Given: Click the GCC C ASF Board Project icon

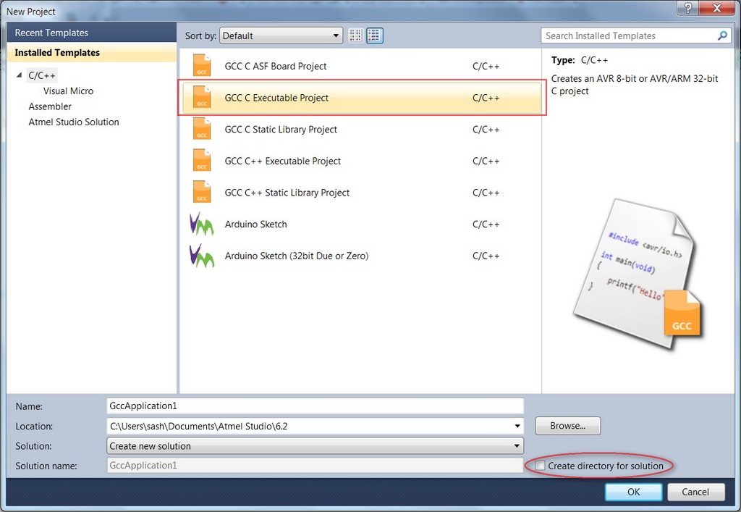Looking at the screenshot, I should point(202,66).
